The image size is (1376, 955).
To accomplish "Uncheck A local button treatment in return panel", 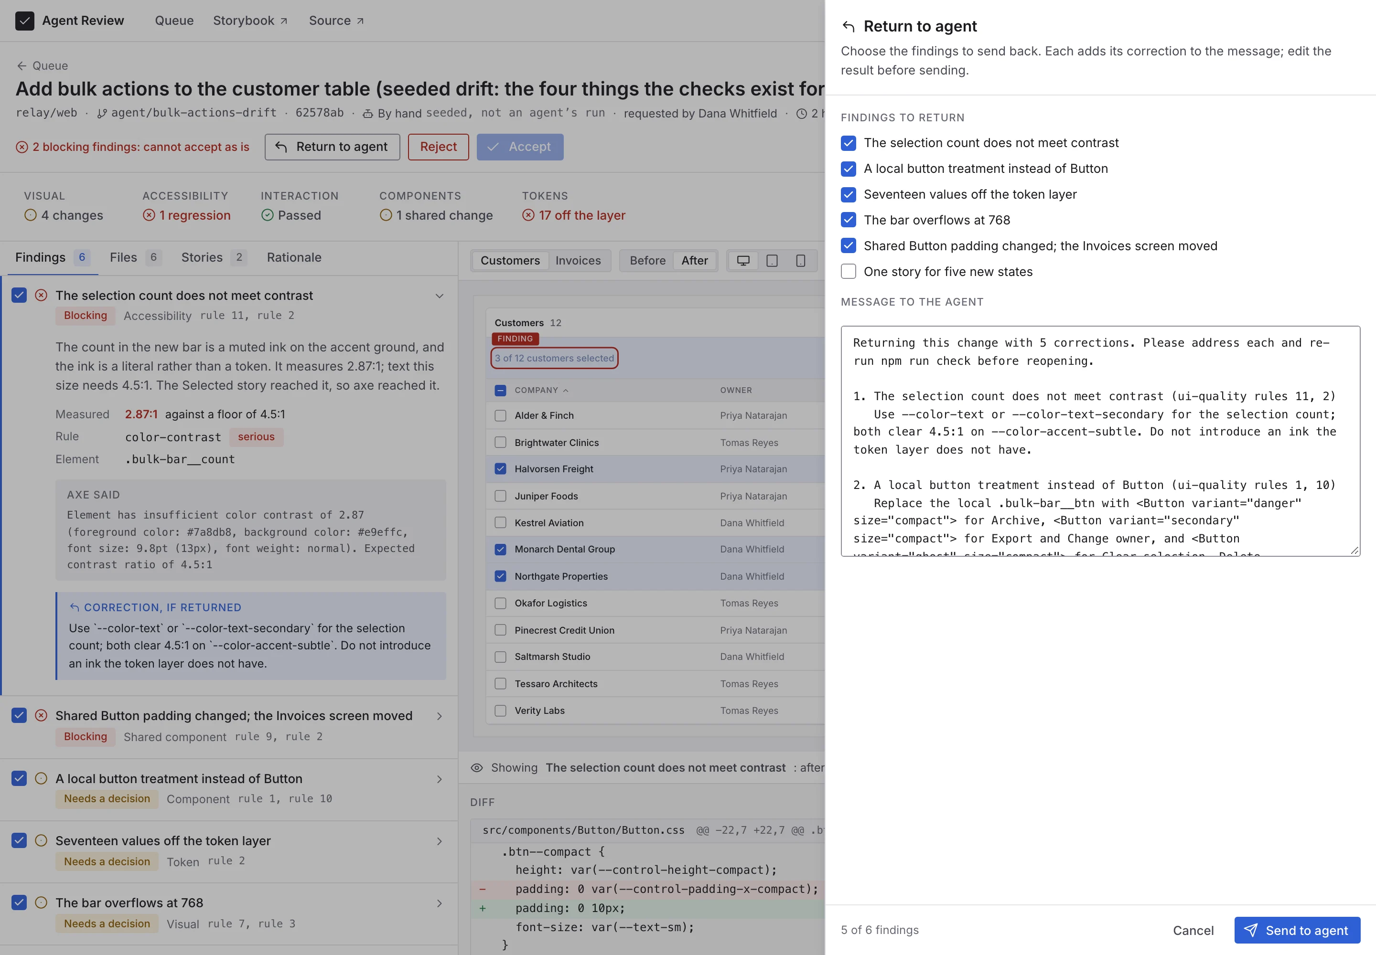I will point(848,169).
